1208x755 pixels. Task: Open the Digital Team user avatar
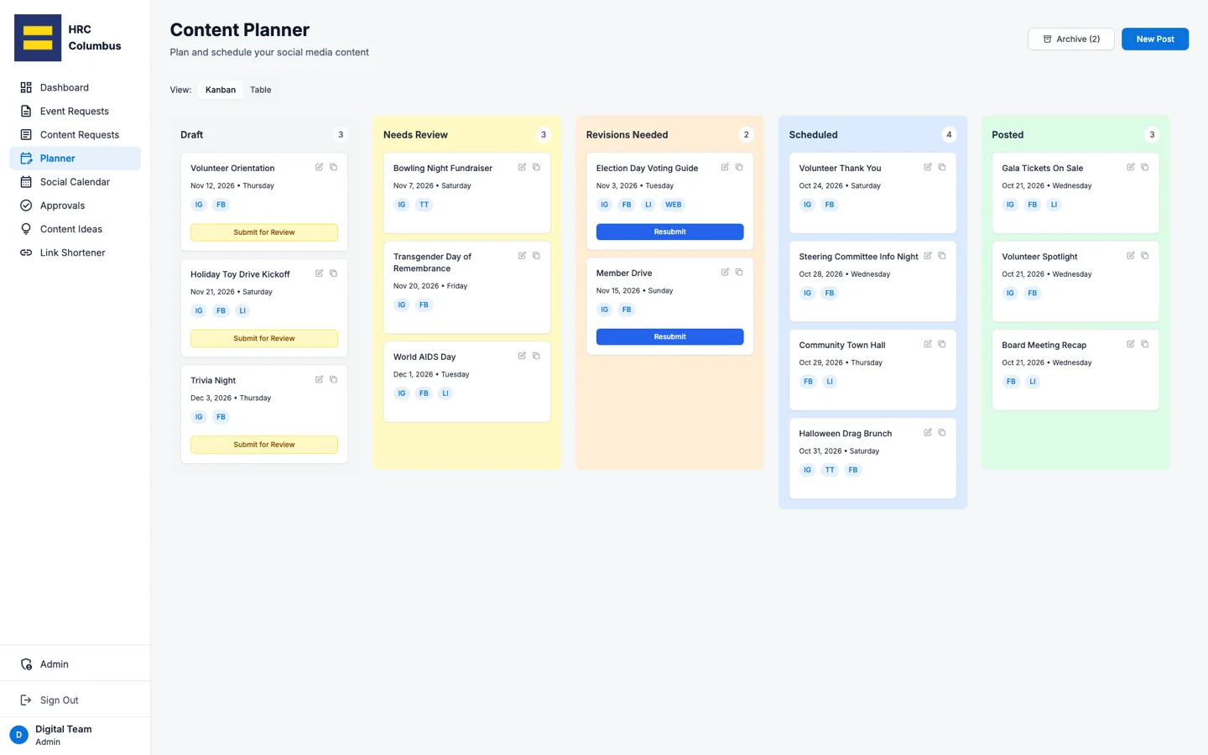18,735
